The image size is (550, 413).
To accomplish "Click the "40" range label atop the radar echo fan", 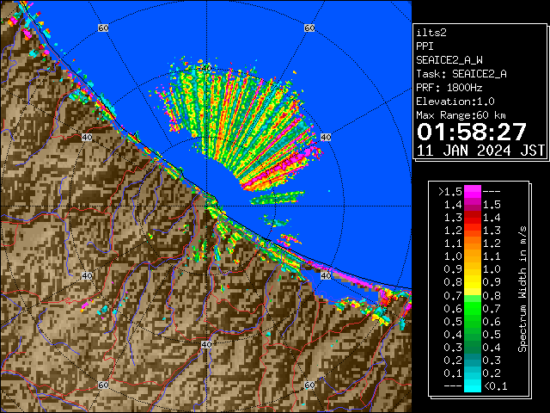I will tap(206, 68).
